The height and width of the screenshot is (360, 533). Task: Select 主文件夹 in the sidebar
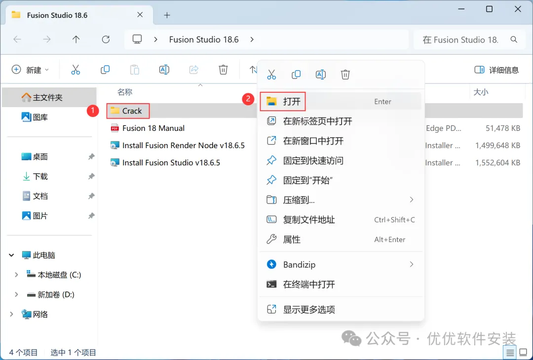pos(49,97)
